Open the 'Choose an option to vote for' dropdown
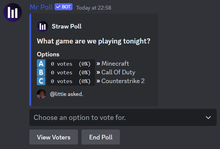The width and height of the screenshot is (220, 149). point(123,118)
